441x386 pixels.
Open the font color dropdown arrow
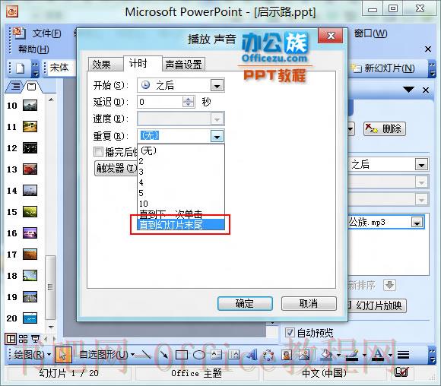point(390,355)
